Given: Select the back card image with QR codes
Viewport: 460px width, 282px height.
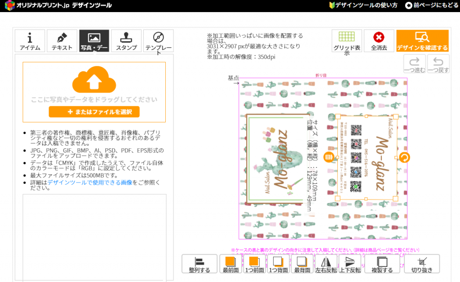Looking at the screenshot, I should [x=367, y=157].
